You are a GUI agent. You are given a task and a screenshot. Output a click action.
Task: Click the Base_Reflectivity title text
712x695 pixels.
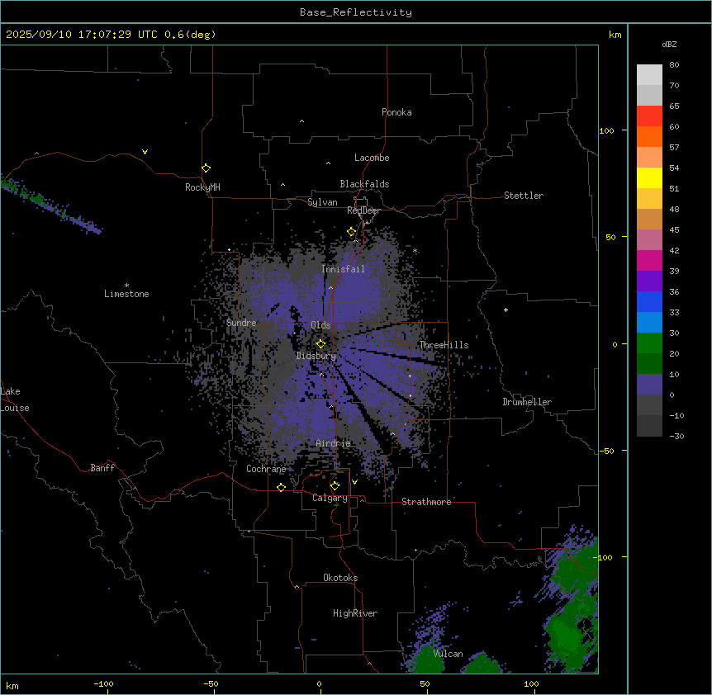point(356,12)
